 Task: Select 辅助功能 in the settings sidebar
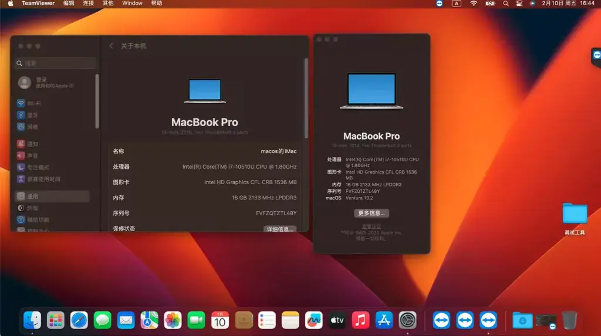(x=52, y=220)
